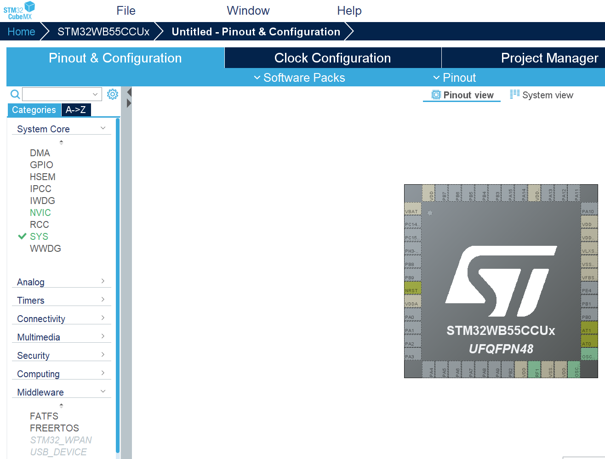Click the scroll-up arrow above FATFS
605x459 pixels.
tap(61, 405)
